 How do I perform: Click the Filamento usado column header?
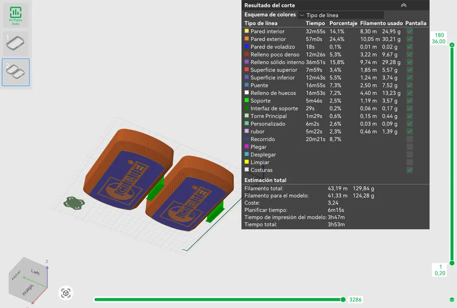click(381, 23)
